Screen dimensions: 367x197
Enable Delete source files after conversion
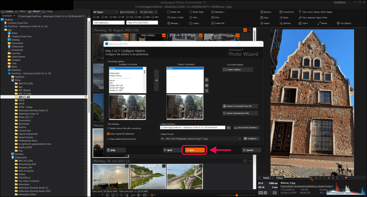click(x=108, y=128)
